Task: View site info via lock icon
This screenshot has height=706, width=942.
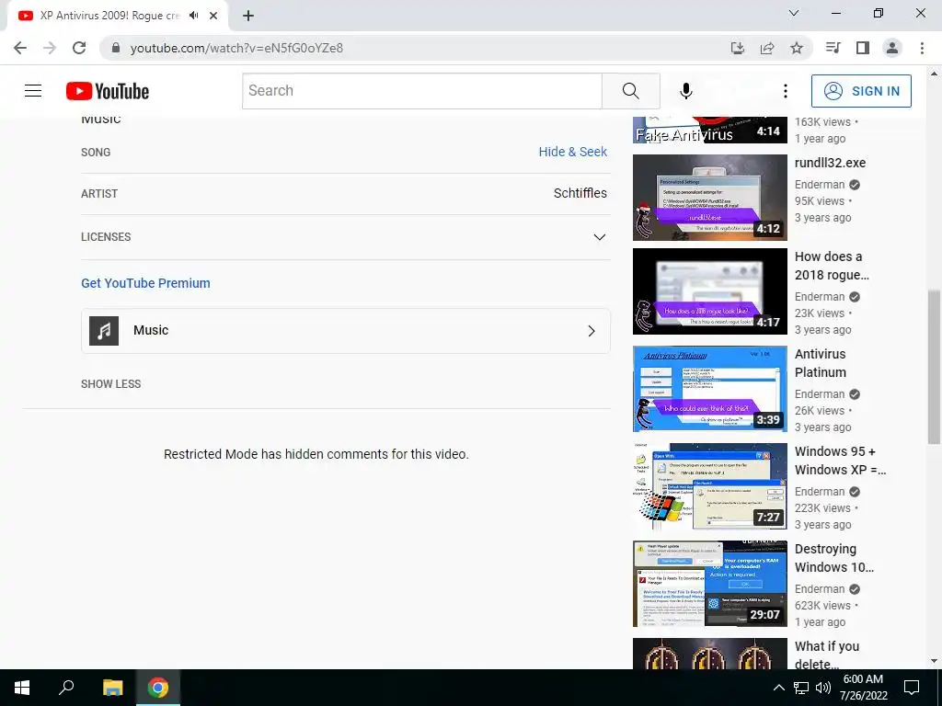Action: pyautogui.click(x=116, y=48)
